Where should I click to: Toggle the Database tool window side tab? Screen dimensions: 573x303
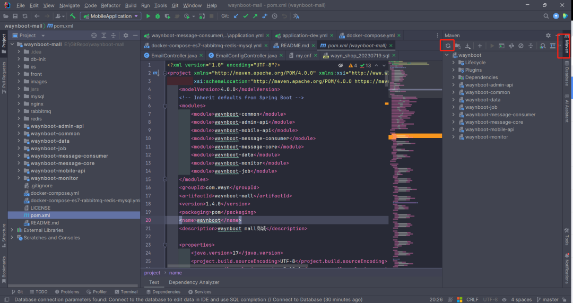[567, 73]
